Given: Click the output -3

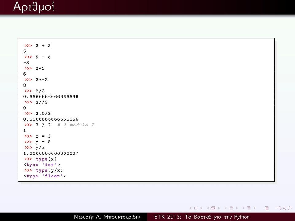Looking at the screenshot, I should tap(26, 63).
